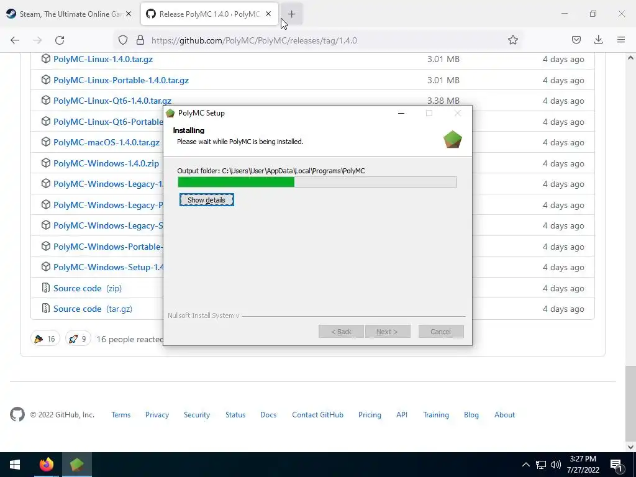Open the Blog footer link
The width and height of the screenshot is (636, 477).
471,415
